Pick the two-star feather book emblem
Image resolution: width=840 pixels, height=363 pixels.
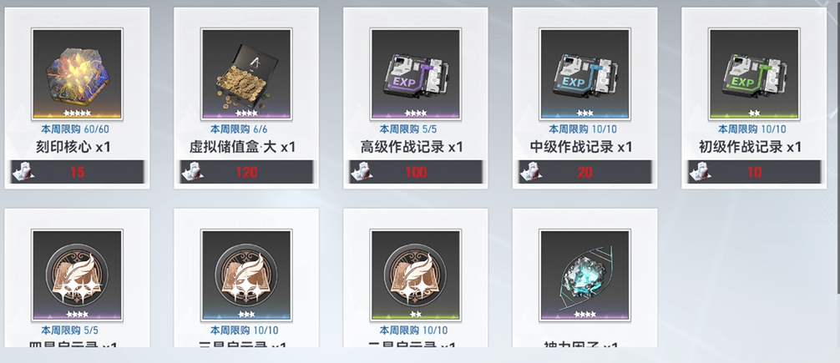pyautogui.click(x=416, y=275)
